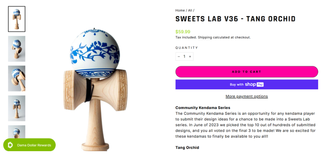
Task: Open the Shipping policy link
Action: pyautogui.click(x=205, y=38)
